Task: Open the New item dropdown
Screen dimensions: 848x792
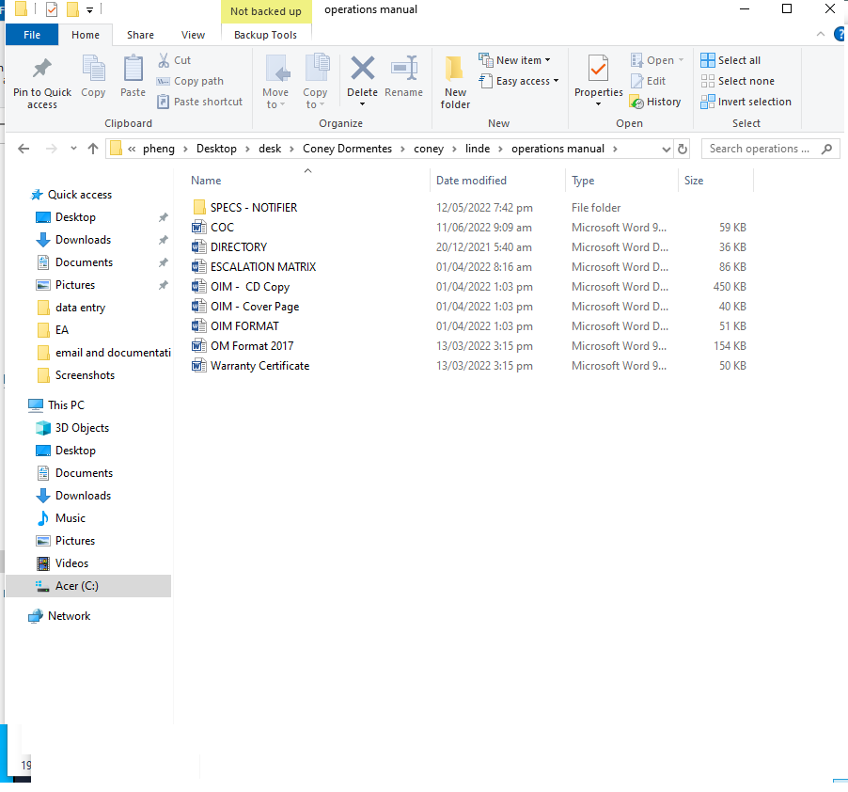Action: (516, 59)
